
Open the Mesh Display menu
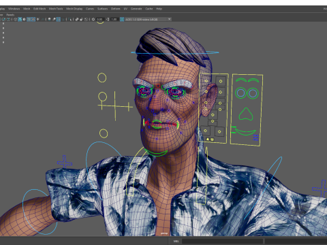(x=74, y=9)
